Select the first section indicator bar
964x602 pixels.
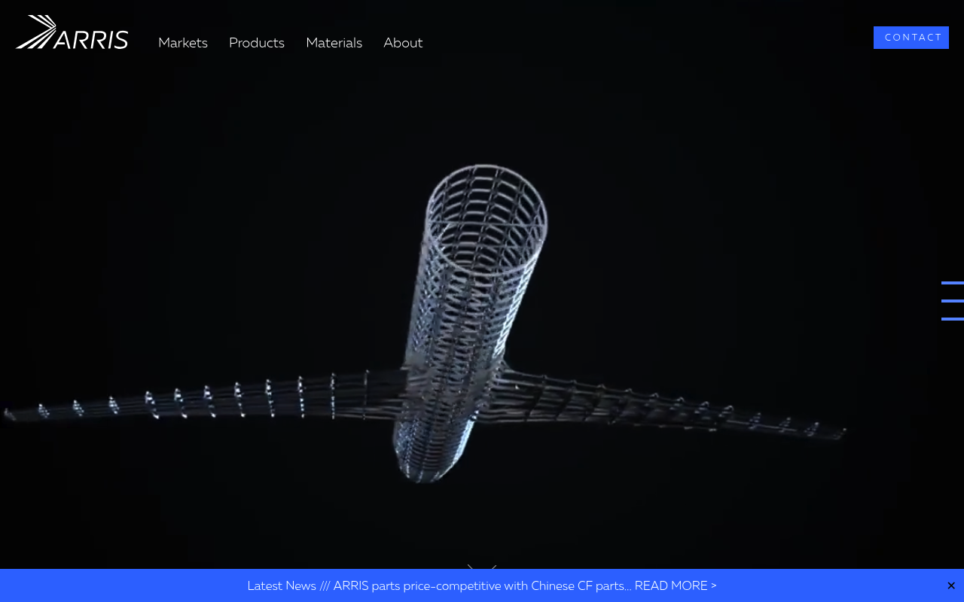coord(953,283)
